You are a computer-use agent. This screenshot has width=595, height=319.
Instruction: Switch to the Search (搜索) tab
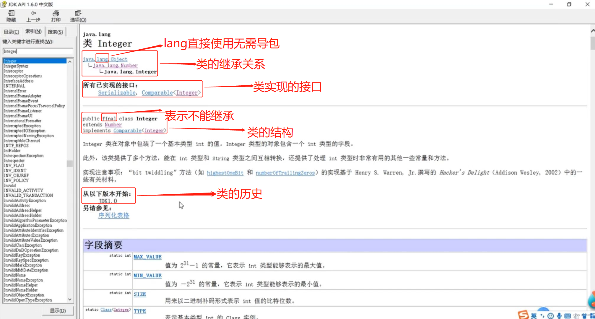(x=55, y=32)
